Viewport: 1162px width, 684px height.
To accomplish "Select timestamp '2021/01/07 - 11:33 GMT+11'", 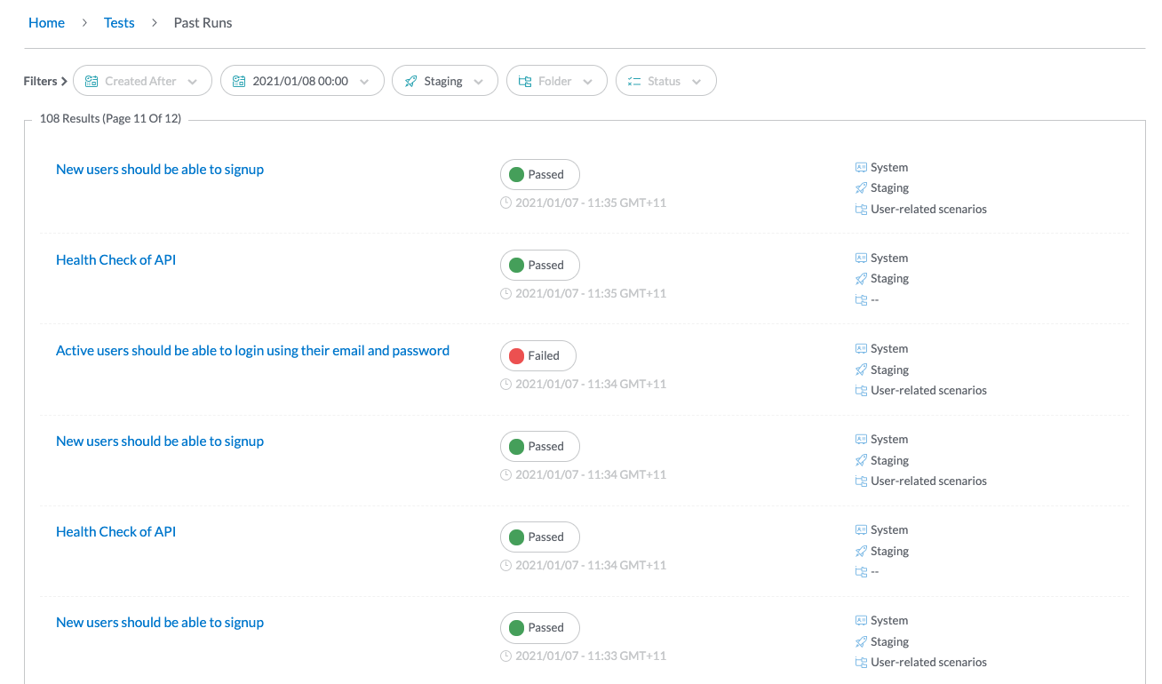I will (x=591, y=656).
